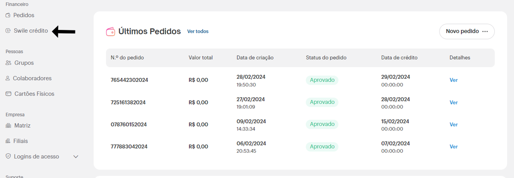This screenshot has width=514, height=178.
Task: Click the Novo pedido button
Action: (467, 31)
